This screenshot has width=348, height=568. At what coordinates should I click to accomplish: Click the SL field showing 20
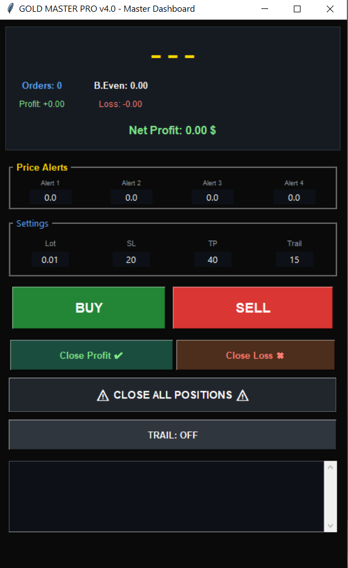coord(131,259)
